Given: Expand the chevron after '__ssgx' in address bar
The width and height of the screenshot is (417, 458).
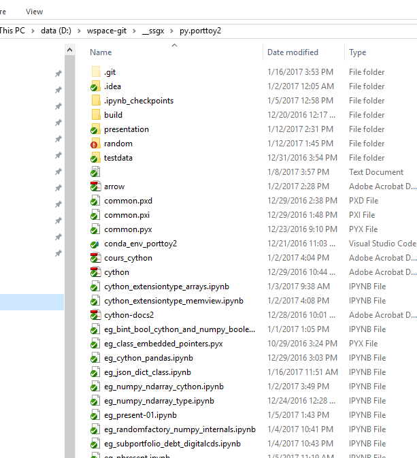Looking at the screenshot, I should pyautogui.click(x=171, y=31).
